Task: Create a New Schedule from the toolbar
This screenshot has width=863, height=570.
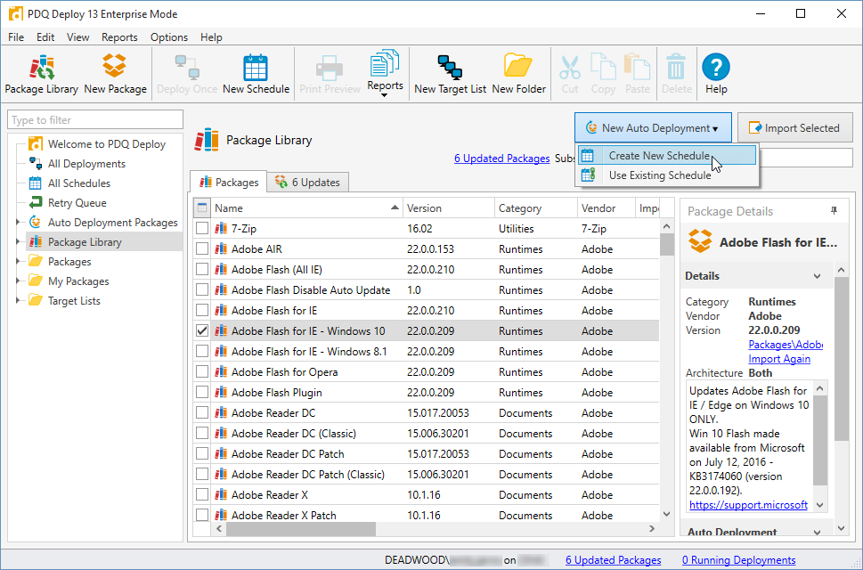Action: pyautogui.click(x=256, y=74)
